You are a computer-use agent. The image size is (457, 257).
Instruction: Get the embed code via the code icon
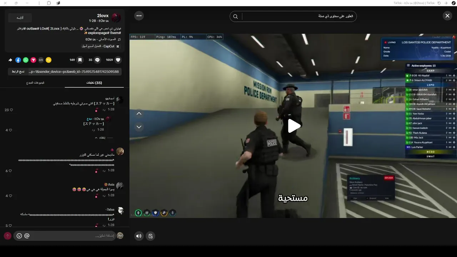click(x=41, y=60)
